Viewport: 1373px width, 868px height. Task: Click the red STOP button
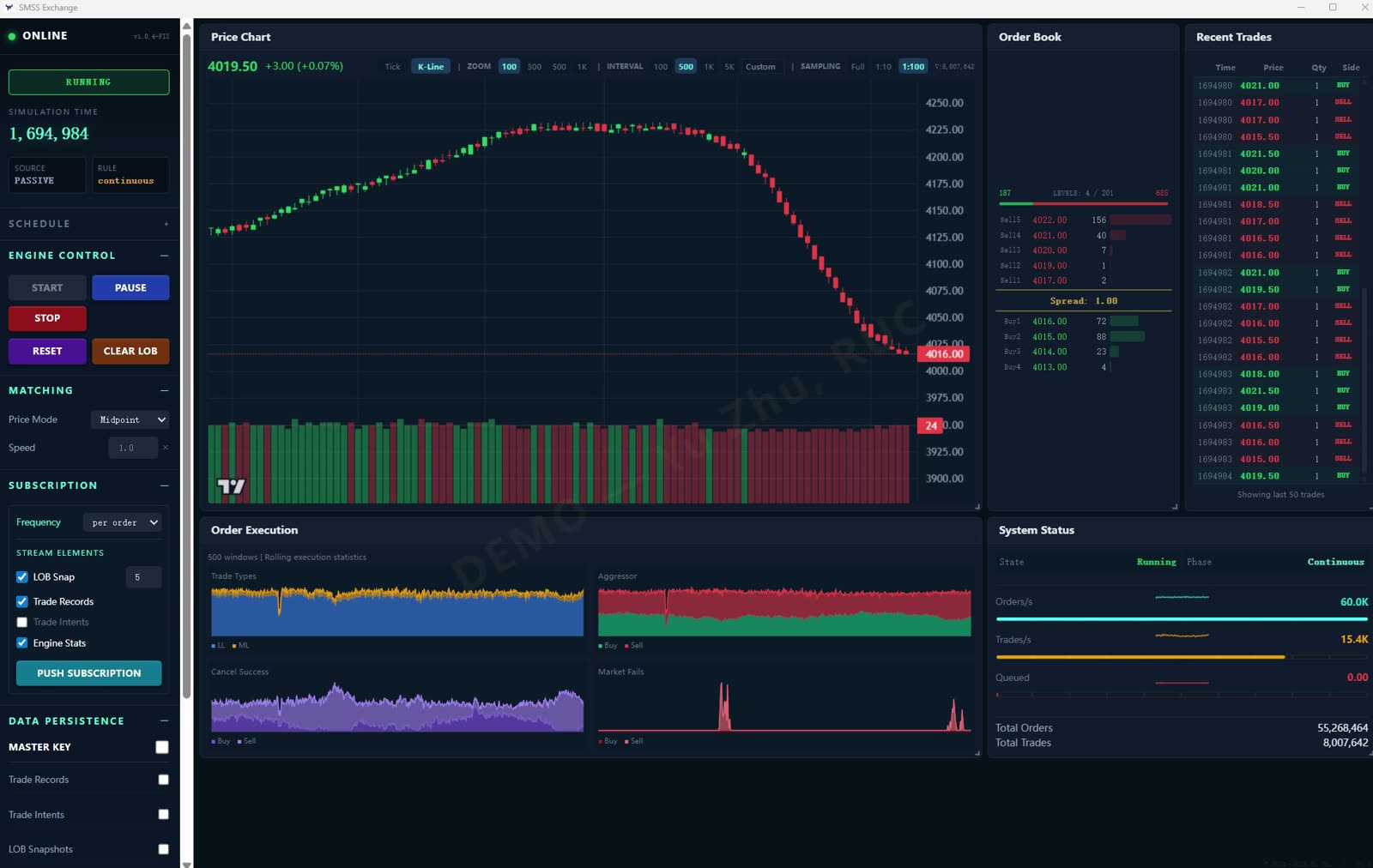coord(47,318)
